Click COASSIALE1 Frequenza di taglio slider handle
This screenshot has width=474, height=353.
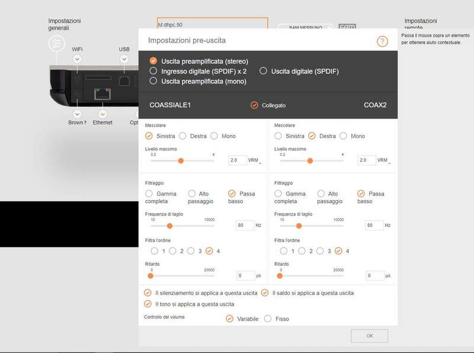pos(170,226)
